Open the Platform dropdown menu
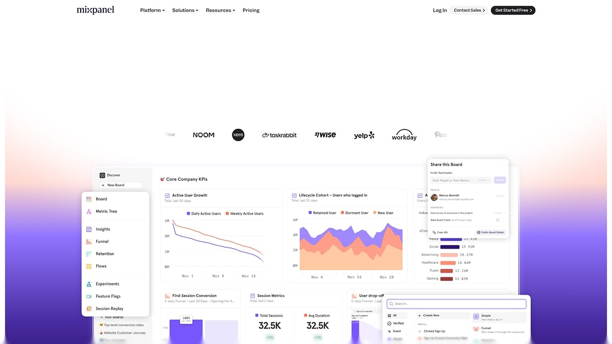The height and width of the screenshot is (344, 612). [152, 10]
